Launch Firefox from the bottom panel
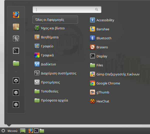Image resolution: width=150 pixels, height=134 pixels. 30,131
